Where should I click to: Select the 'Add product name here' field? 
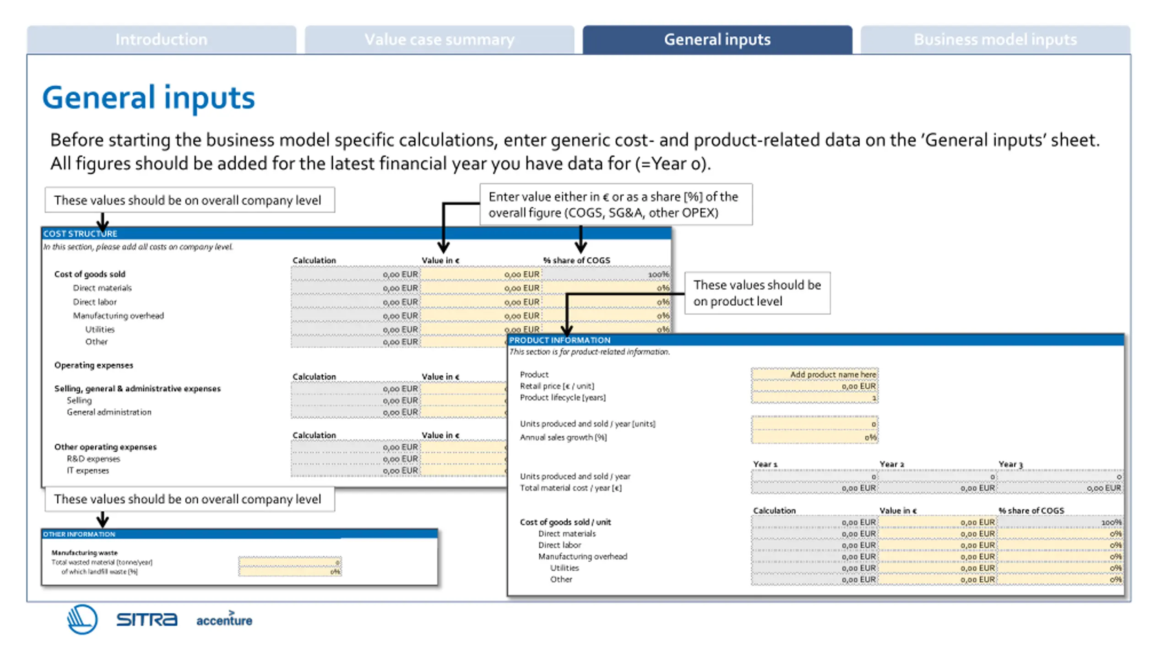pyautogui.click(x=814, y=374)
